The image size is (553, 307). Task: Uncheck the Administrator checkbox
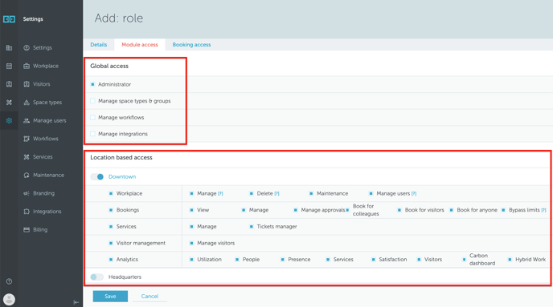tap(92, 84)
